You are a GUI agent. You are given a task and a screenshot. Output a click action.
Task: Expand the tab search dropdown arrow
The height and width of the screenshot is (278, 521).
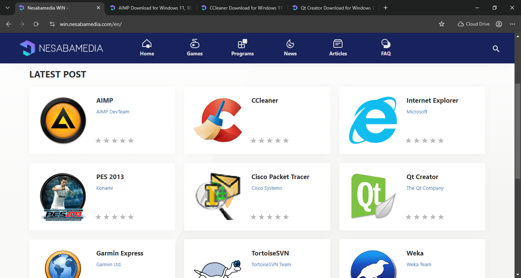coord(7,8)
